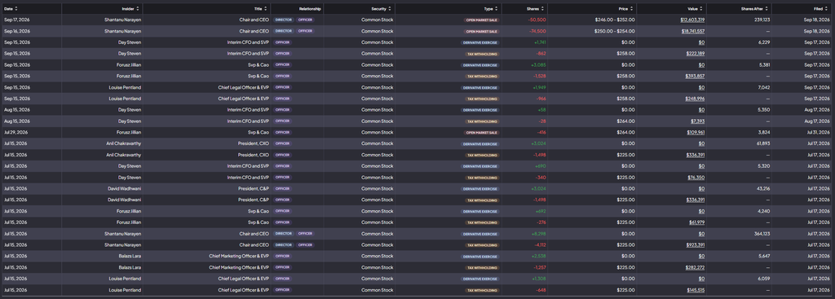835x299 pixels.
Task: Sort by Filed date using arrow icon
Action: click(x=828, y=8)
